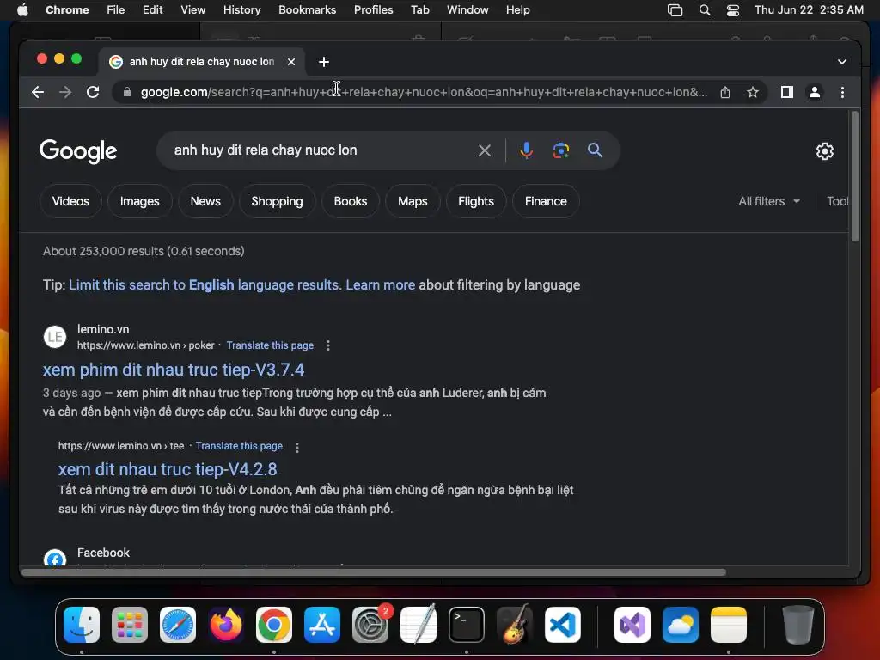The image size is (880, 660).
Task: Open the Profiles menu
Action: pos(373,10)
